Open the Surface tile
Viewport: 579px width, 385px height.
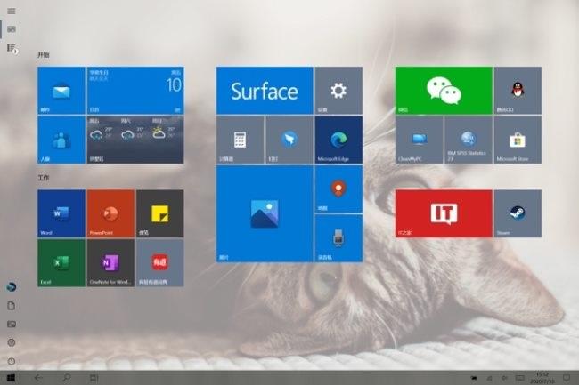click(x=265, y=91)
